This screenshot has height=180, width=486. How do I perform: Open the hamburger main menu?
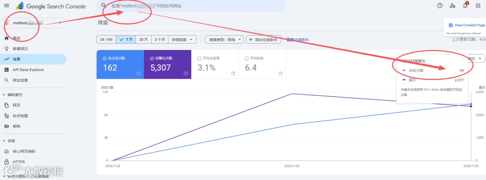point(6,5)
